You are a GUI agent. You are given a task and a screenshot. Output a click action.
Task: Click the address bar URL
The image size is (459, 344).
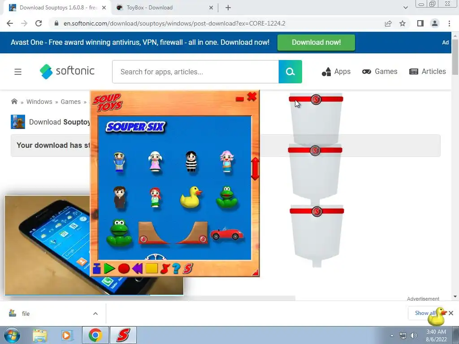(x=174, y=23)
